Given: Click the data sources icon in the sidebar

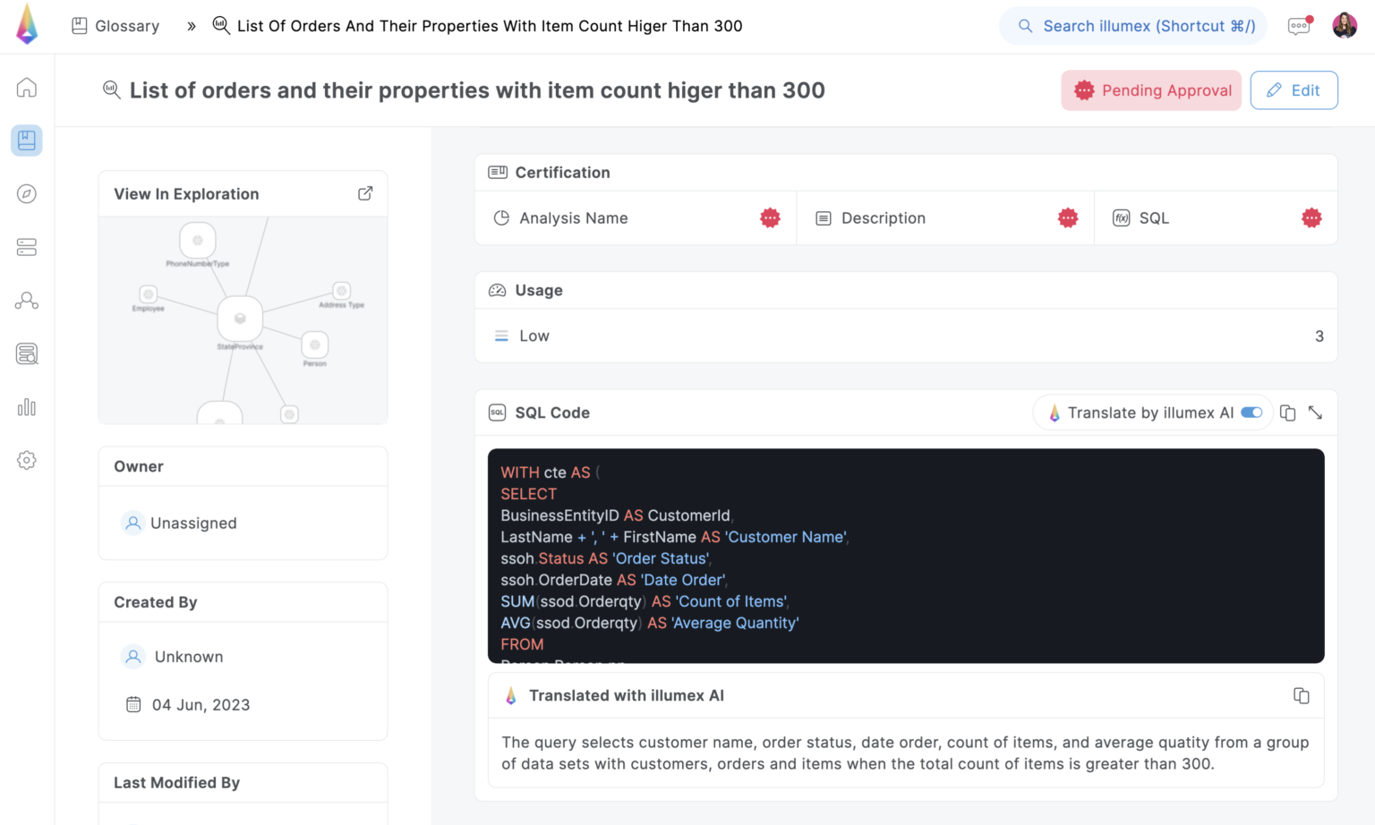Looking at the screenshot, I should point(27,247).
